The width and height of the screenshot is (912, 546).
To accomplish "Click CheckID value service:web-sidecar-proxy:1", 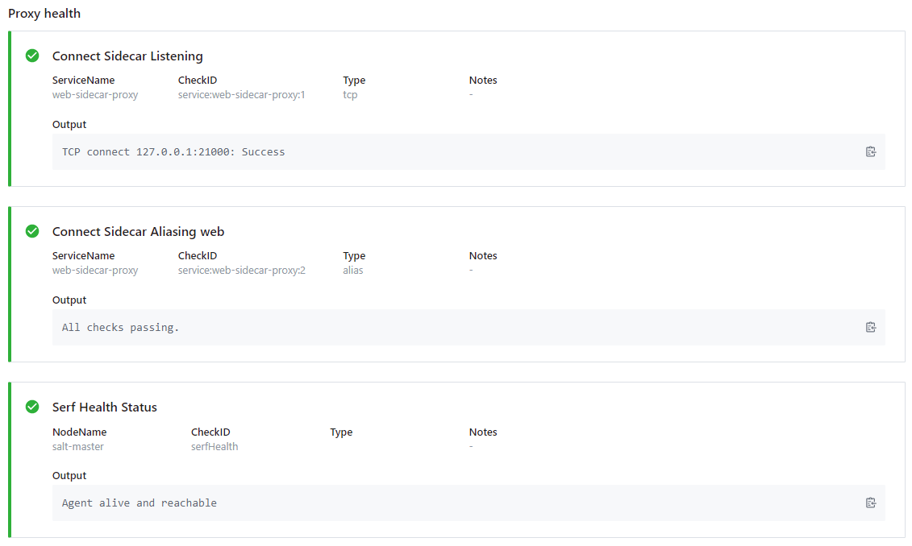I will [x=241, y=95].
